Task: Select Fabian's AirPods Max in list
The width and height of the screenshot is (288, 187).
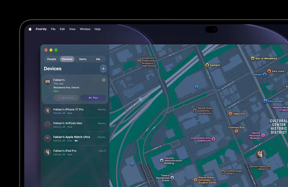Action: pyautogui.click(x=75, y=125)
